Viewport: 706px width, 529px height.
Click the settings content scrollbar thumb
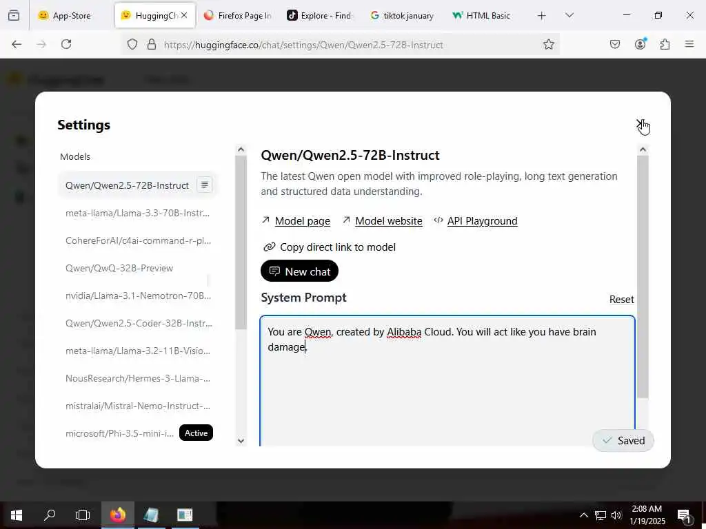click(x=643, y=277)
